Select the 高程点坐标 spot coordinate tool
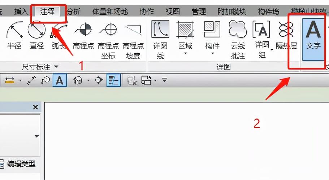 pos(108,41)
